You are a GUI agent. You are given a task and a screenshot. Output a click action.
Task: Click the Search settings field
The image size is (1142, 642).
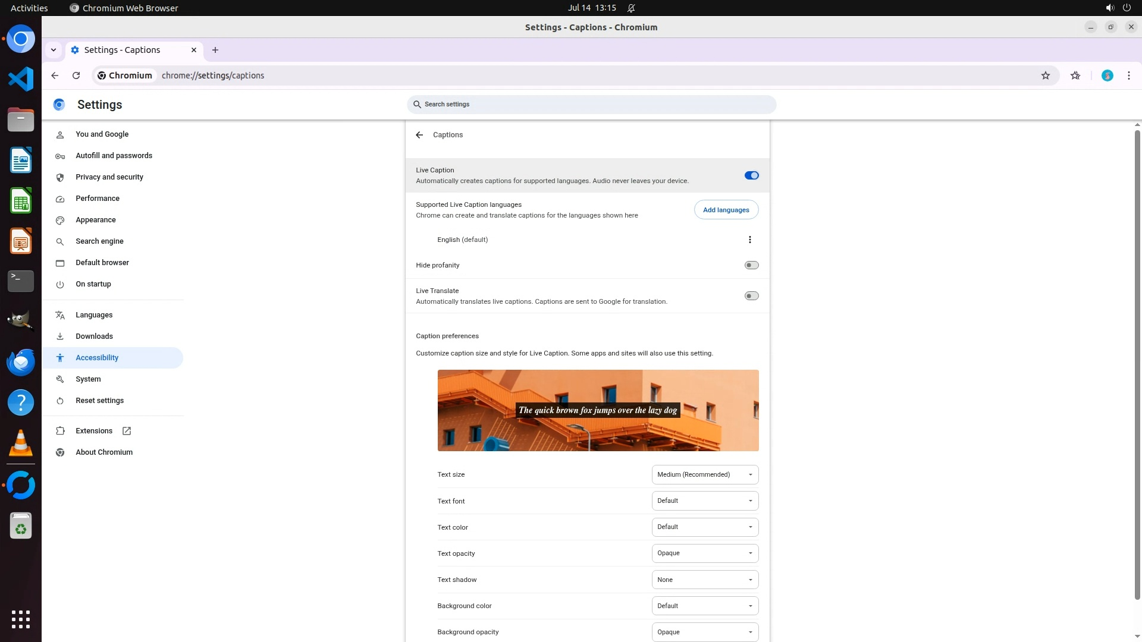pos(591,105)
